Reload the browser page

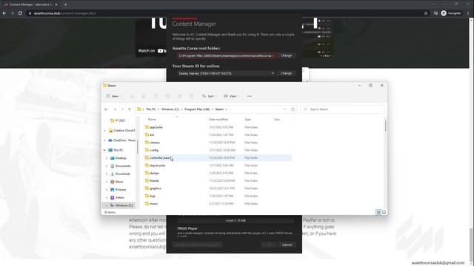click(20, 13)
